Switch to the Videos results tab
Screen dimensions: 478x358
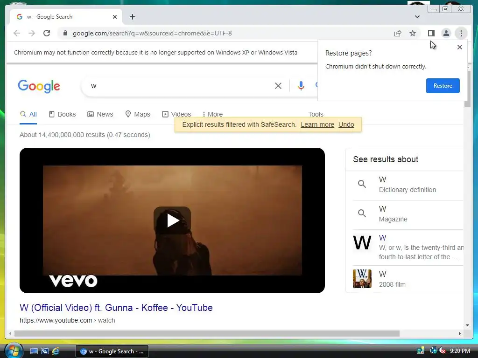[176, 114]
